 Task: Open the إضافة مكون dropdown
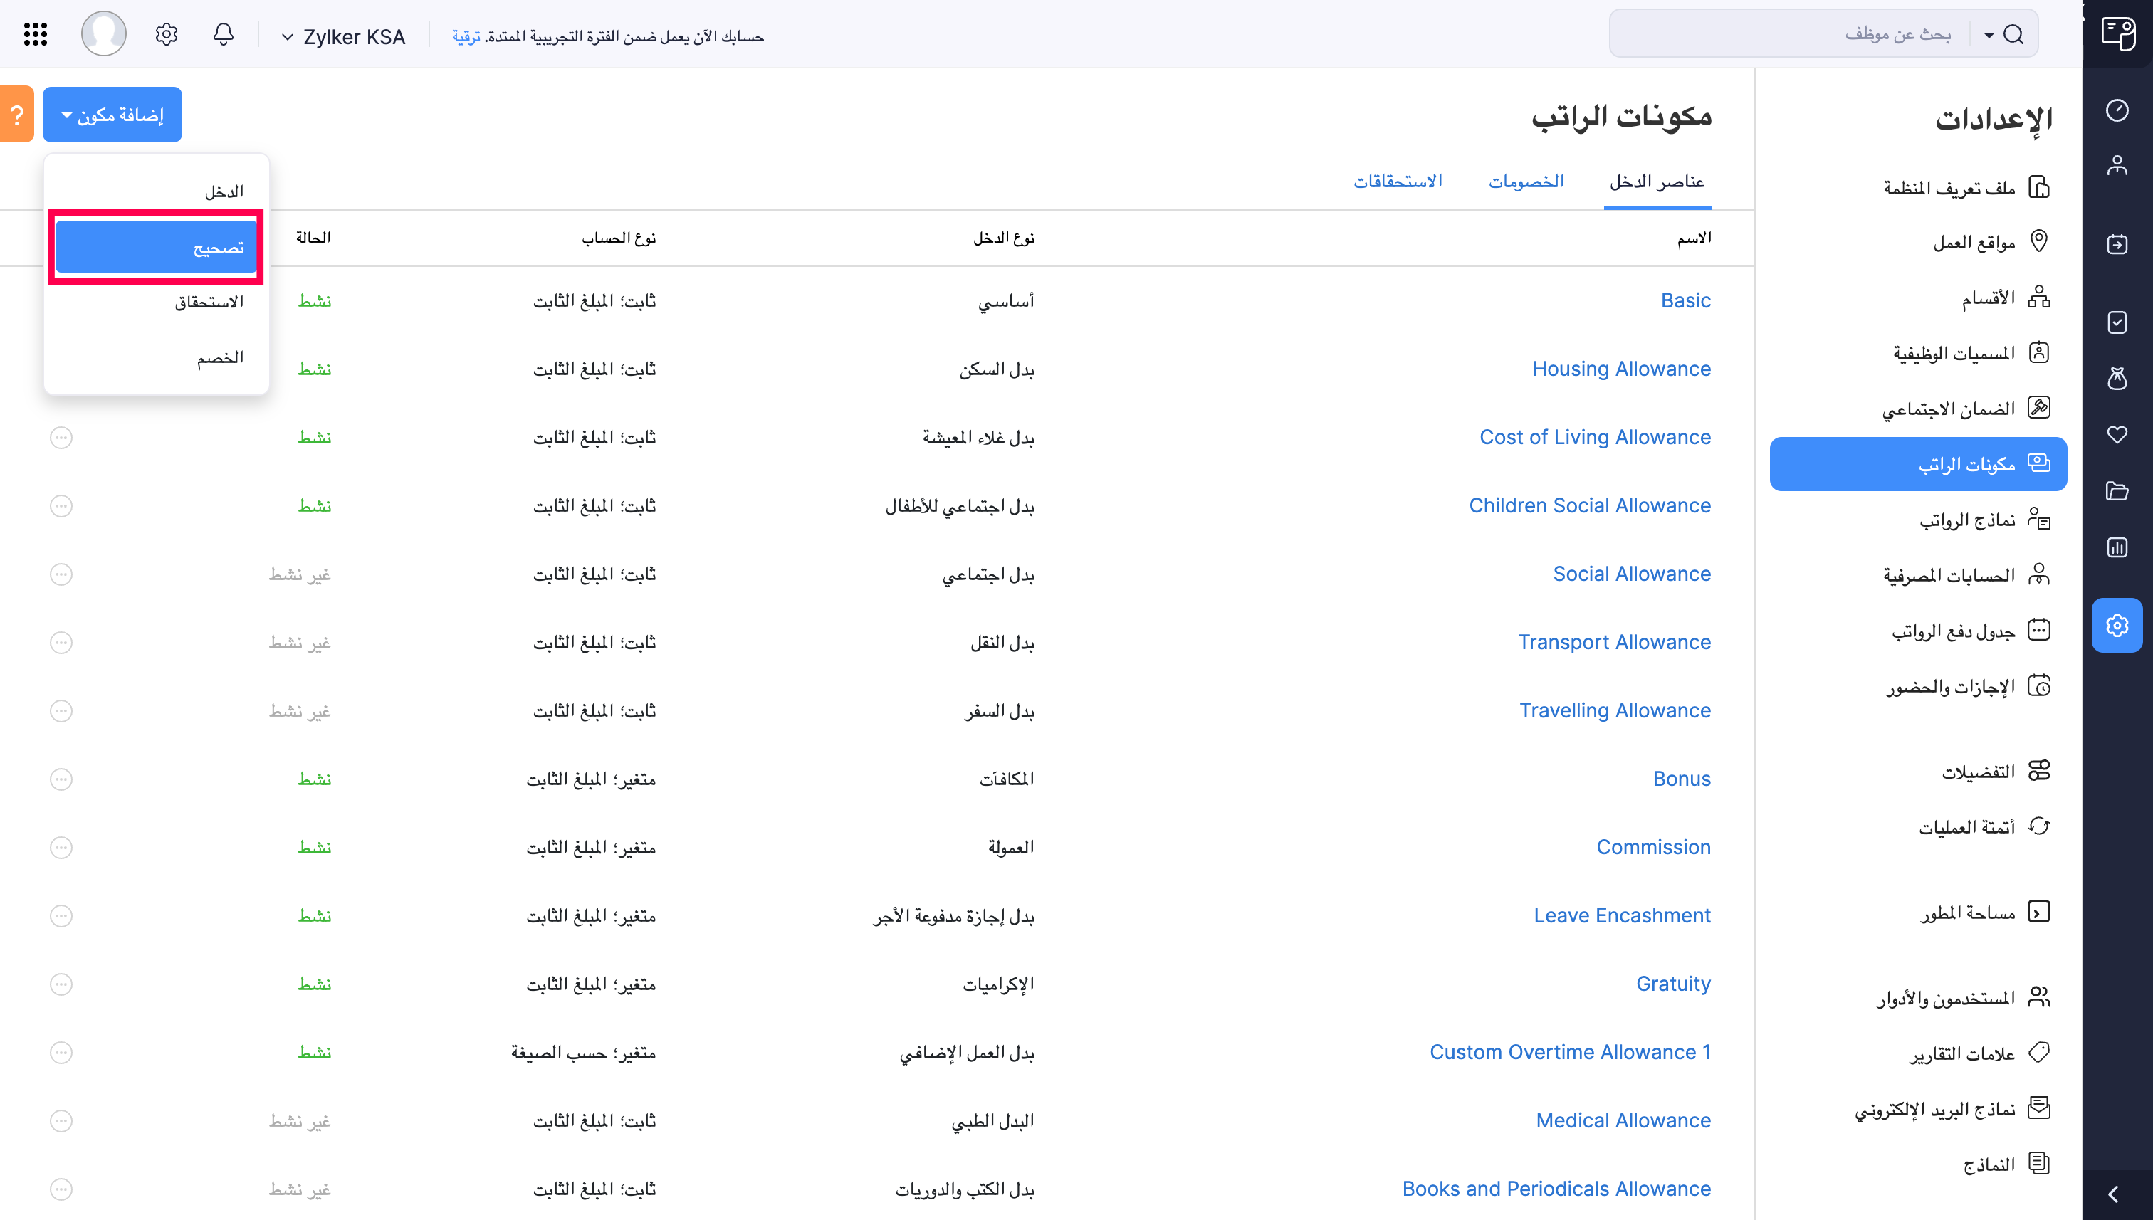point(112,114)
